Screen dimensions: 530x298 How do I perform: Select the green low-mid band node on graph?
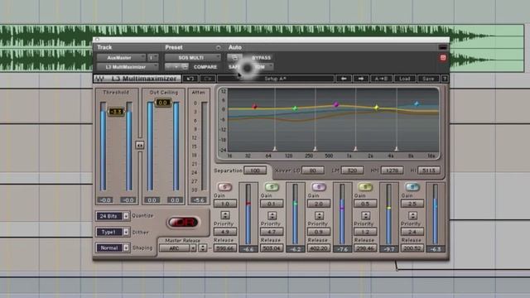click(x=295, y=108)
